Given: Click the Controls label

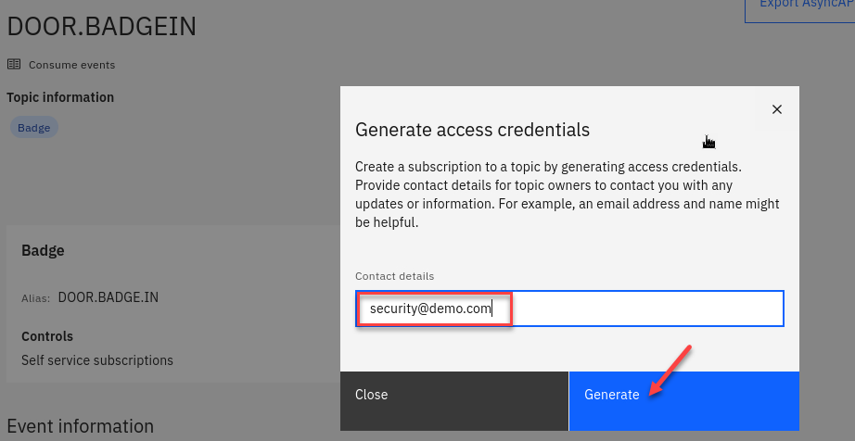Looking at the screenshot, I should click(47, 336).
